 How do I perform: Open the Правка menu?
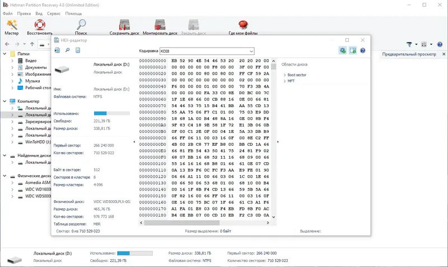point(24,13)
